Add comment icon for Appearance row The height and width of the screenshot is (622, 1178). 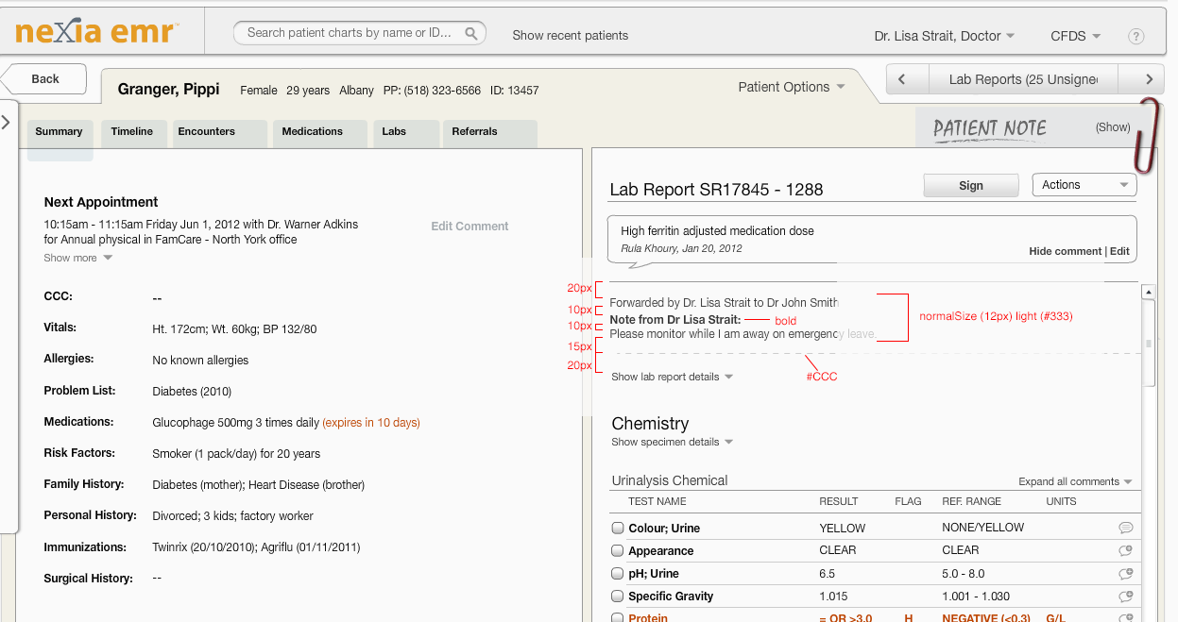[x=1125, y=550]
